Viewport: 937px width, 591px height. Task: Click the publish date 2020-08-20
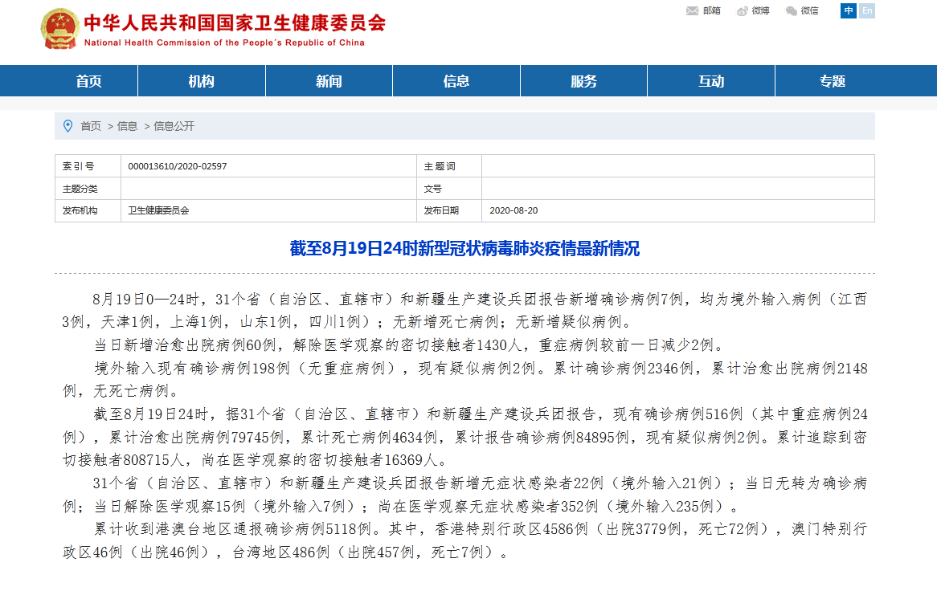pos(514,210)
